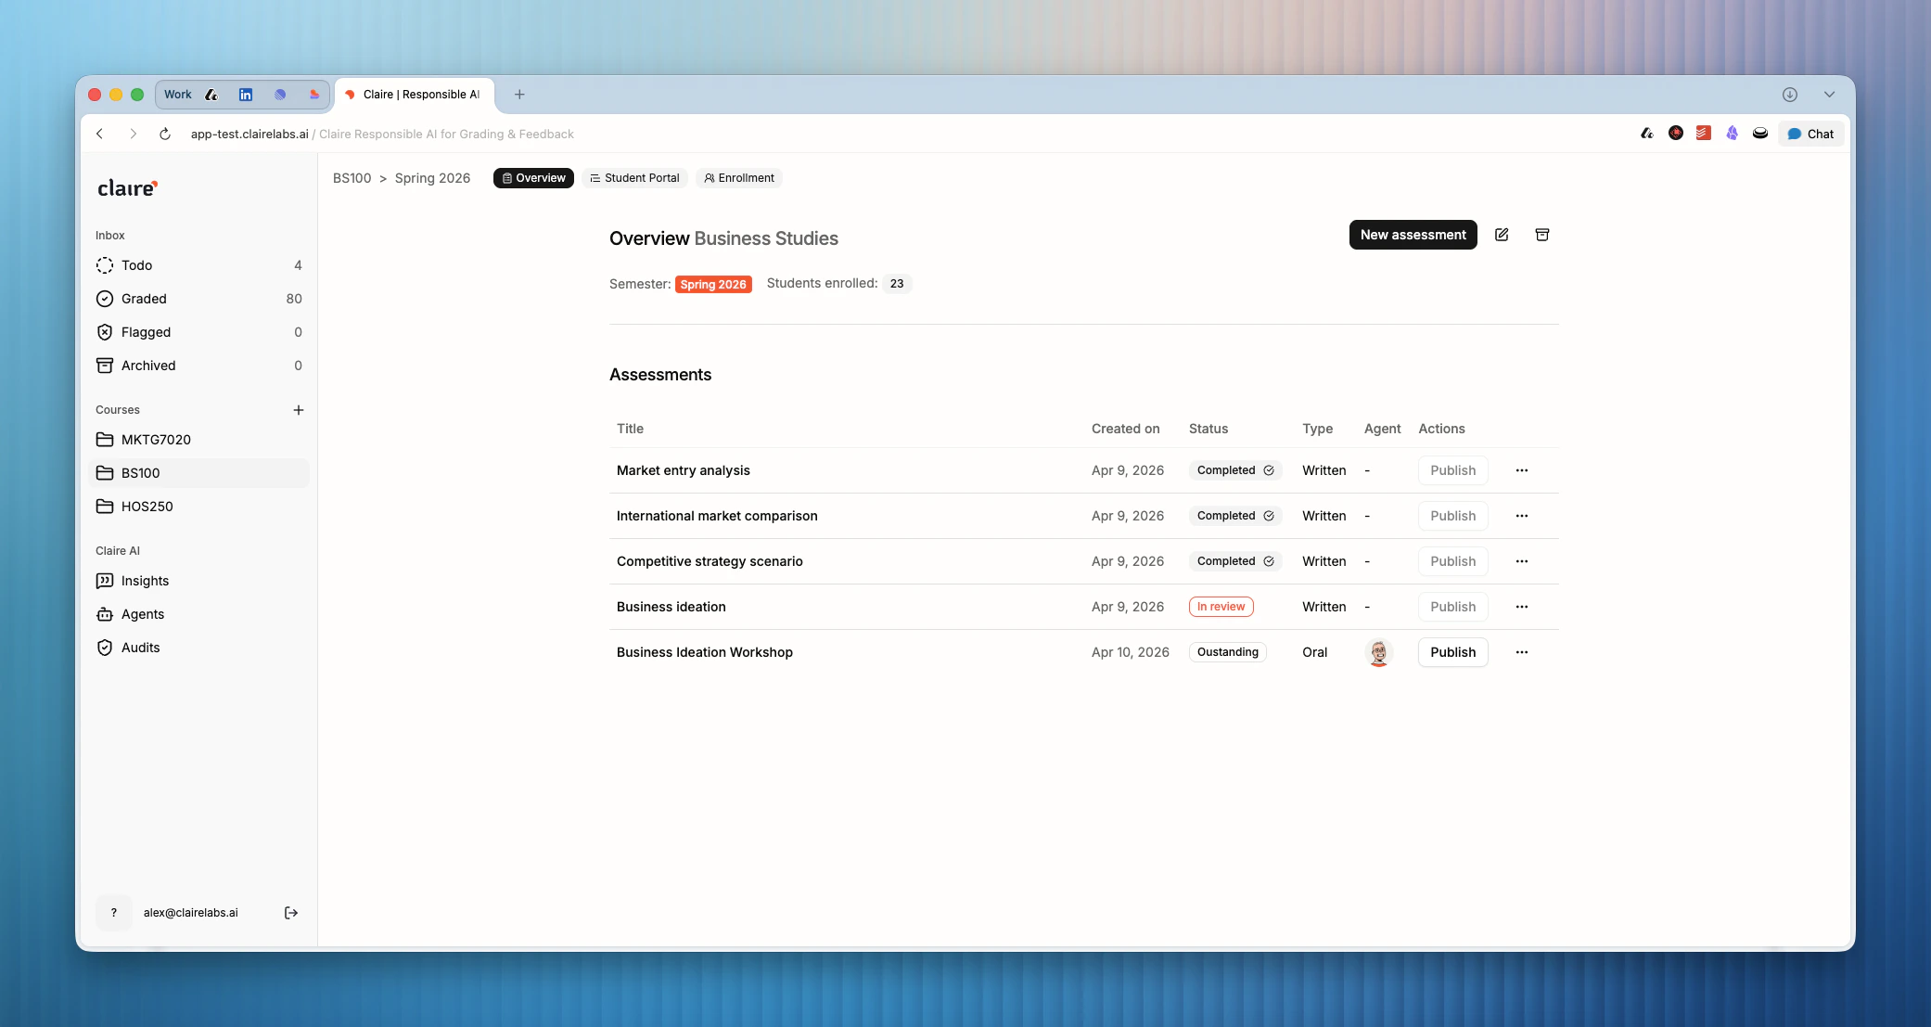Click the archive course icon
The height and width of the screenshot is (1027, 1931).
pyautogui.click(x=1542, y=235)
